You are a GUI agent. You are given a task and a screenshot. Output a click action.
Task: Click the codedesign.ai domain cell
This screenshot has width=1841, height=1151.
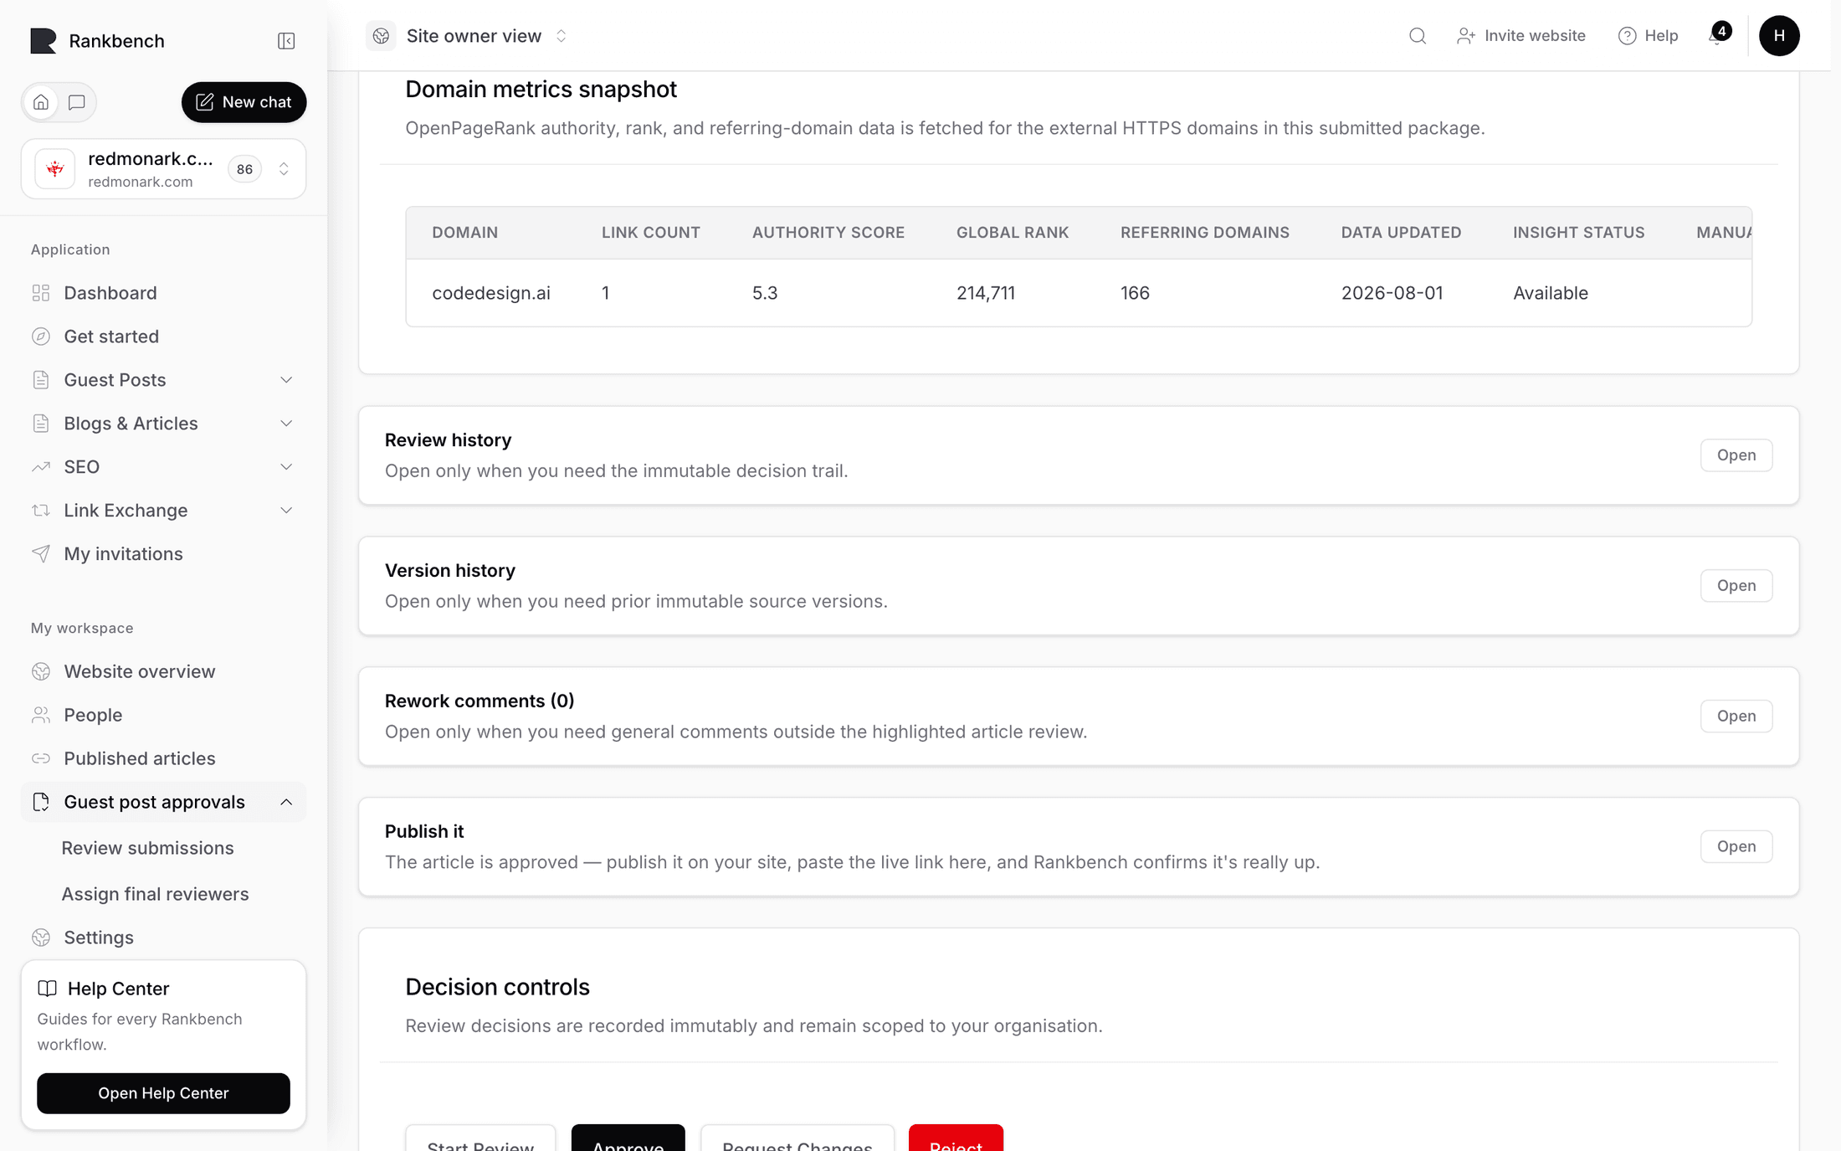click(491, 293)
